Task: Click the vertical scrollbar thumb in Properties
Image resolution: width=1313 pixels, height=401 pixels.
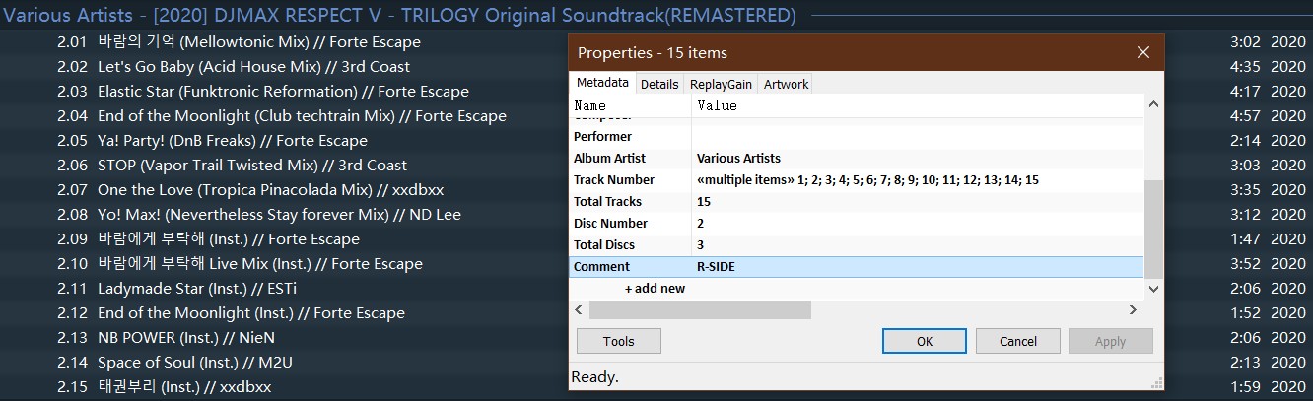Action: tap(1153, 230)
